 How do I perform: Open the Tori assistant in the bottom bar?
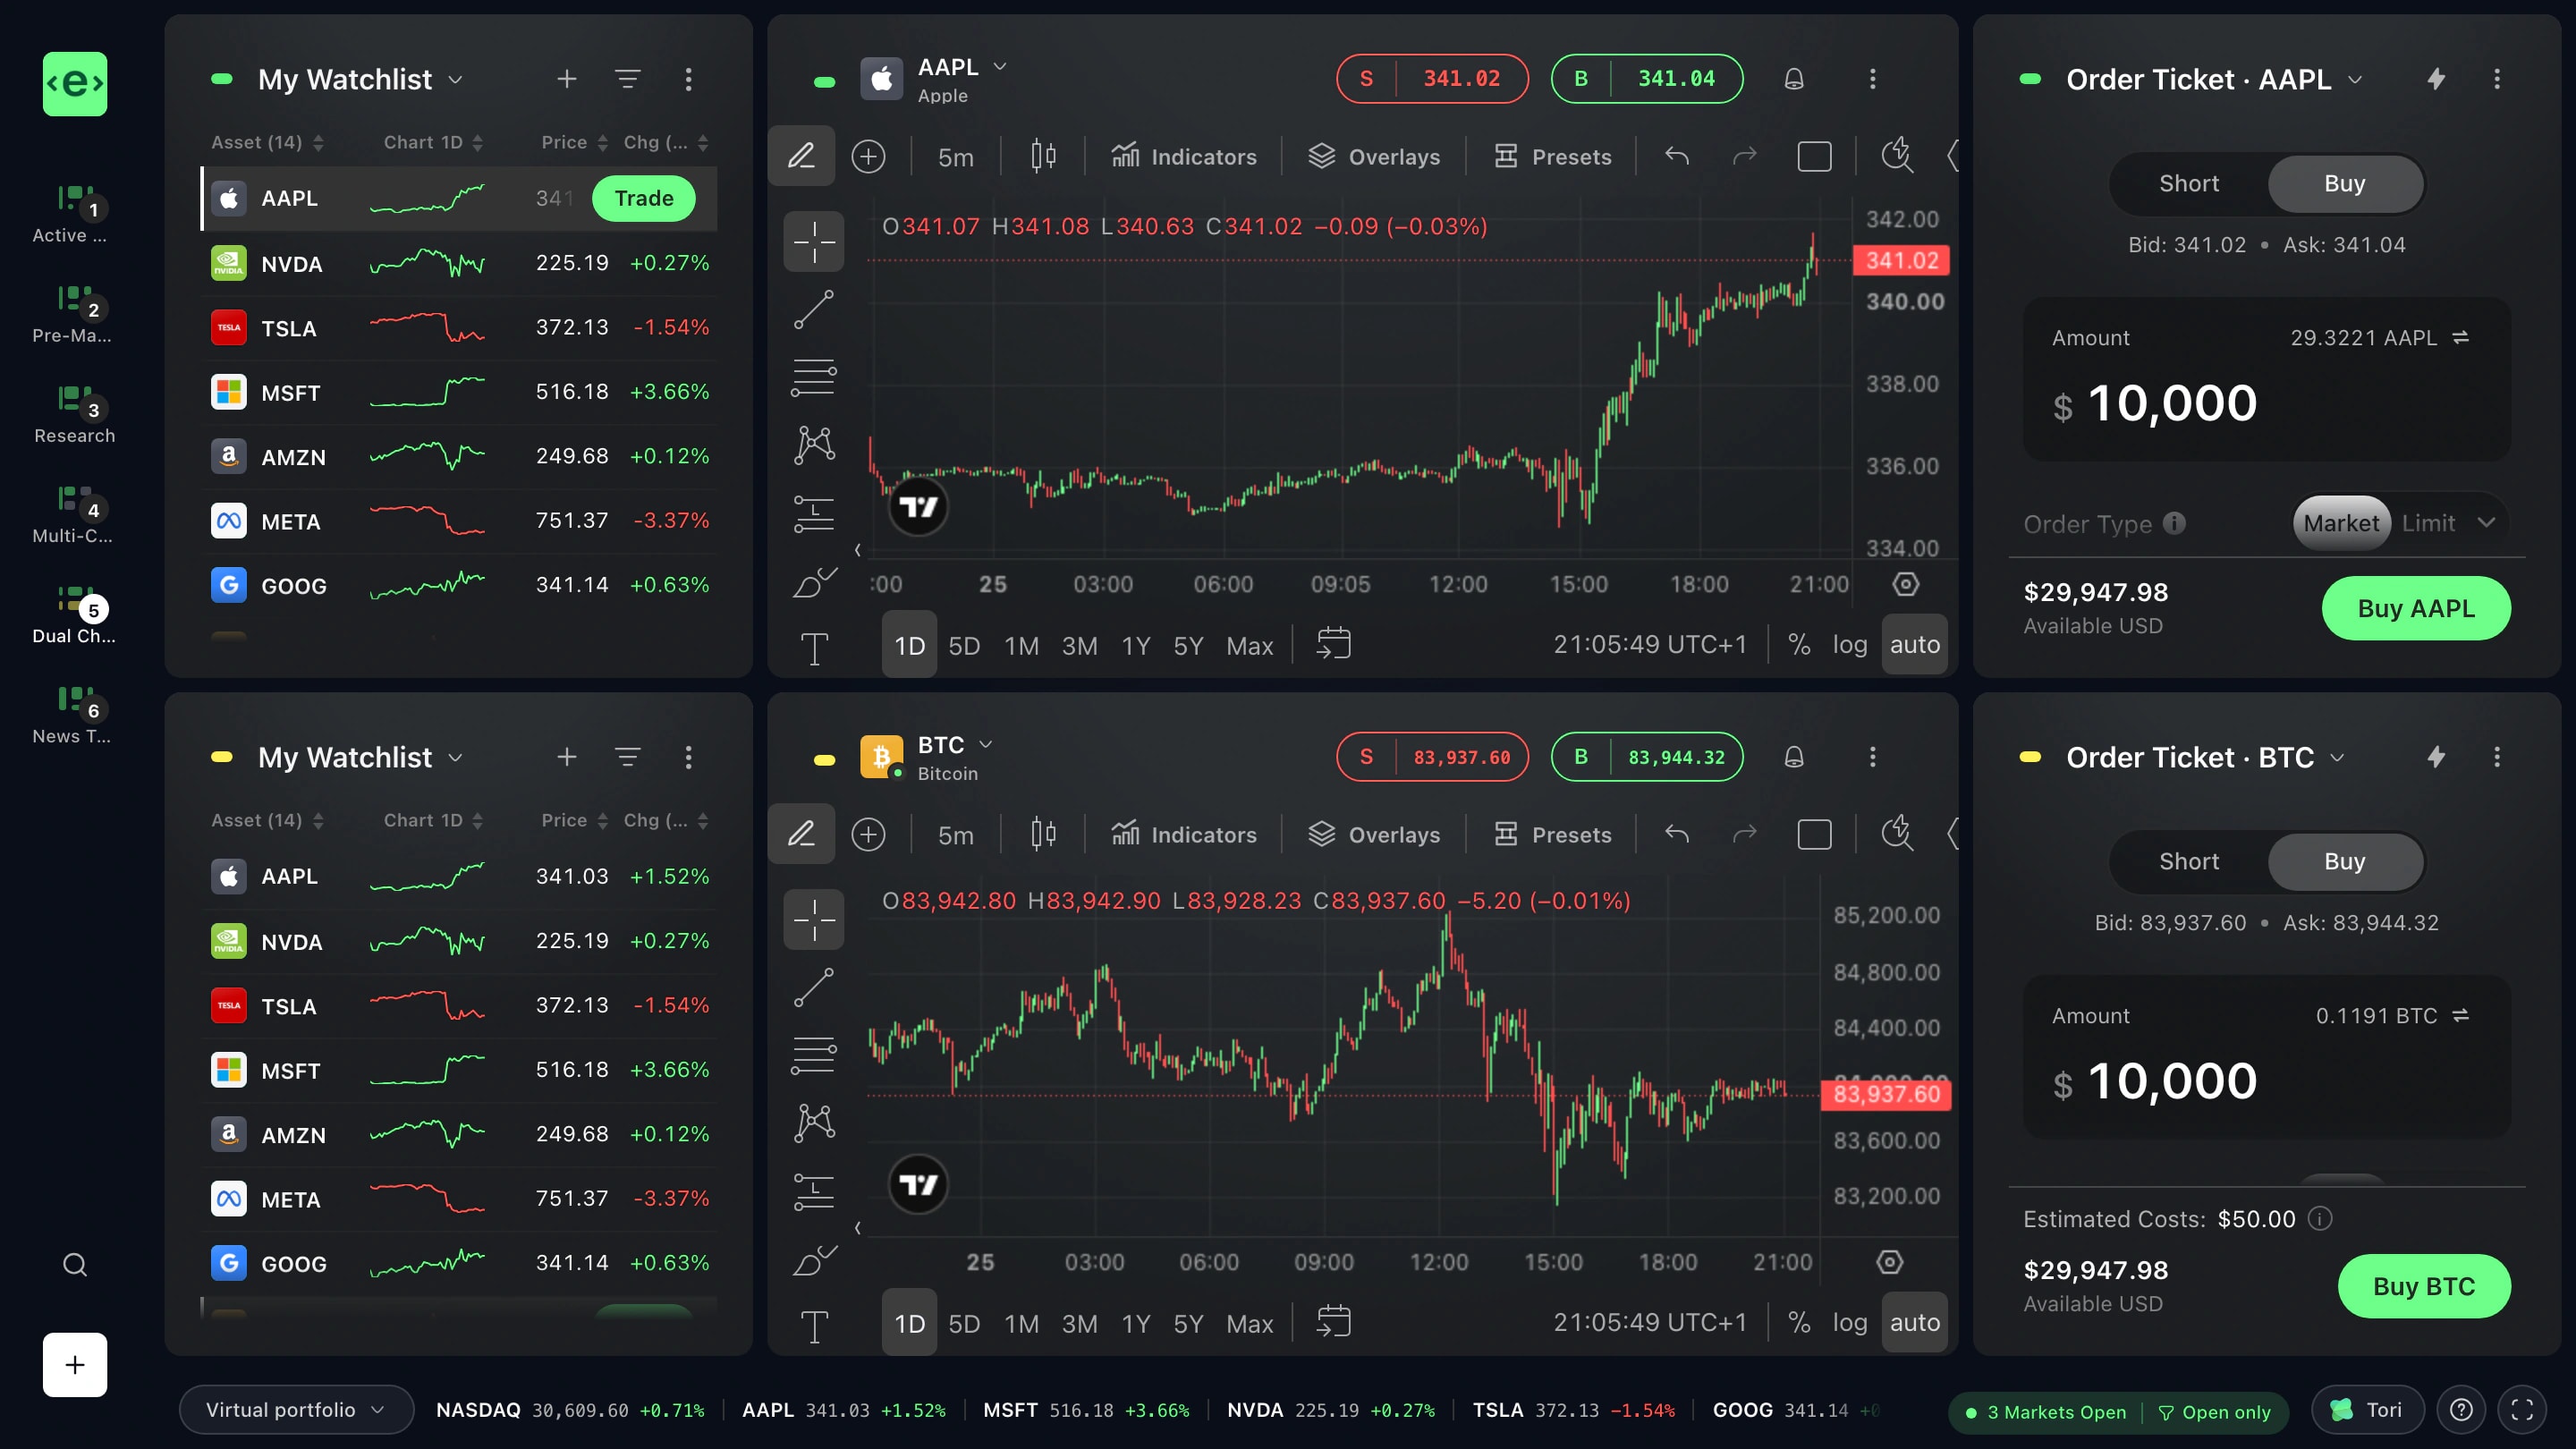tap(2367, 1410)
